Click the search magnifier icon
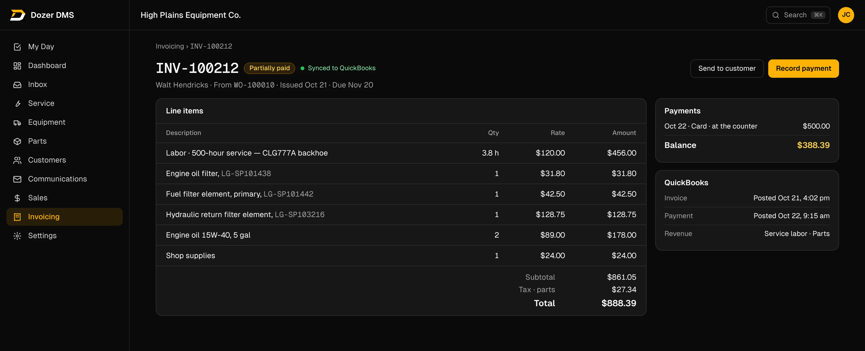 coord(776,15)
